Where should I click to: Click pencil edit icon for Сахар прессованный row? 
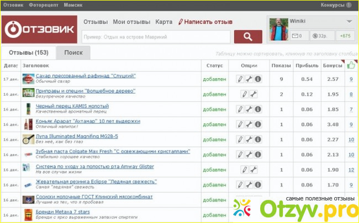tap(241, 79)
